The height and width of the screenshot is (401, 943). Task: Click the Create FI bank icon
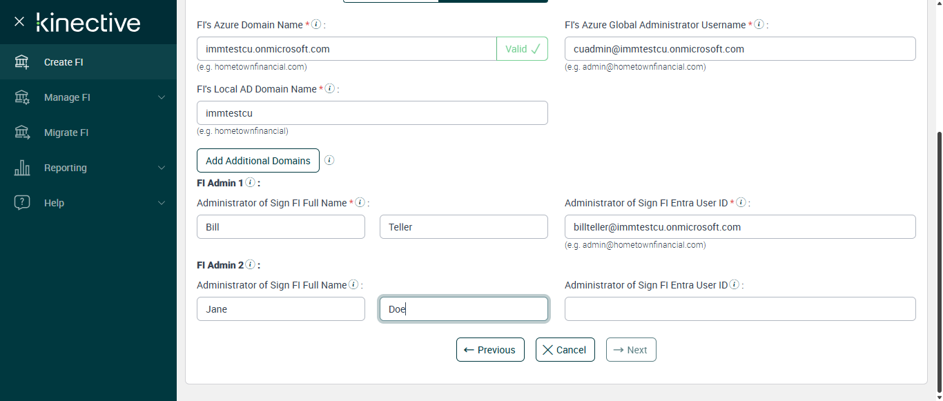(x=22, y=62)
